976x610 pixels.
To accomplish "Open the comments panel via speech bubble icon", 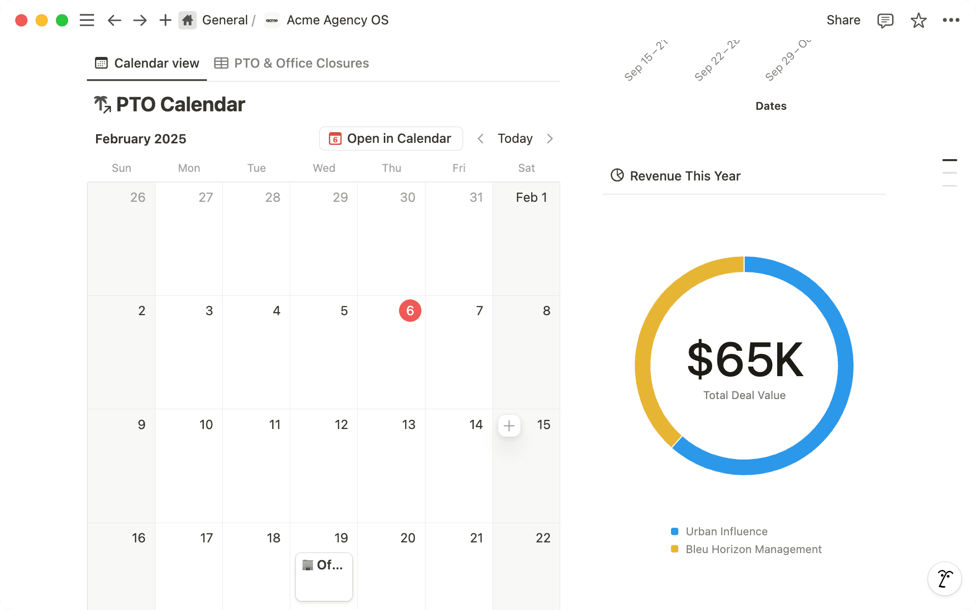I will [x=884, y=20].
